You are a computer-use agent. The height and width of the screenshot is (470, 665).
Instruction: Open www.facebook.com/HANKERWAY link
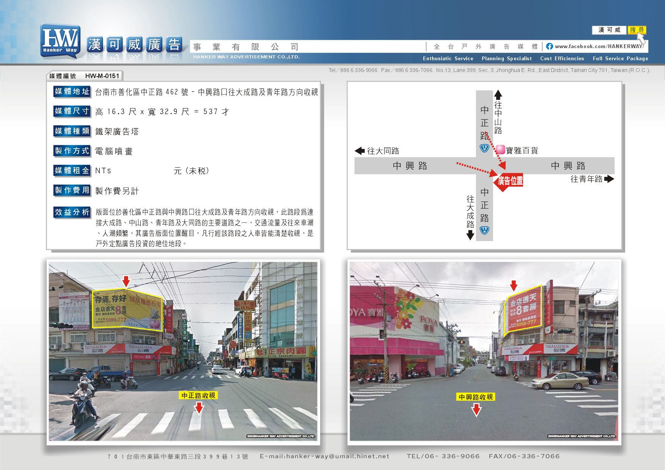click(599, 46)
